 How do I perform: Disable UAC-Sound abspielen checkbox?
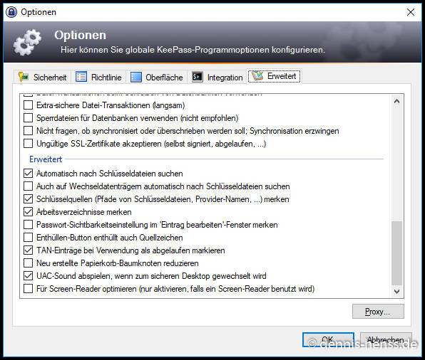(x=29, y=276)
